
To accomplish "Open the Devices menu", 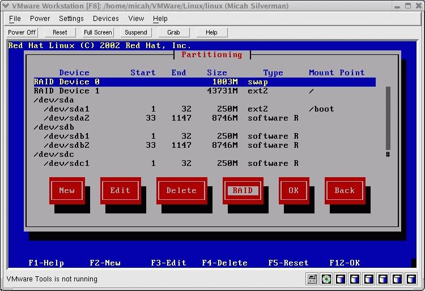I will click(x=106, y=19).
